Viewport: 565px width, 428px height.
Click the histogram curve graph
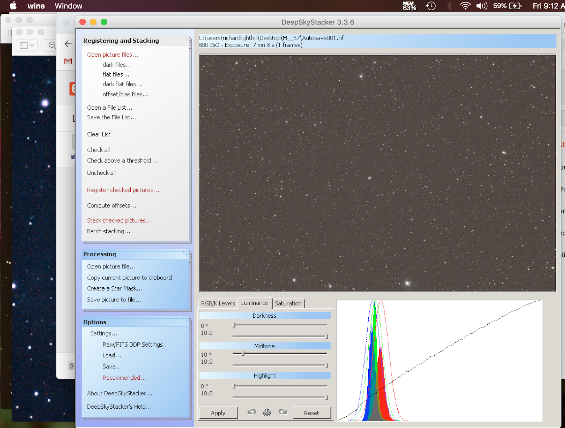(x=439, y=360)
